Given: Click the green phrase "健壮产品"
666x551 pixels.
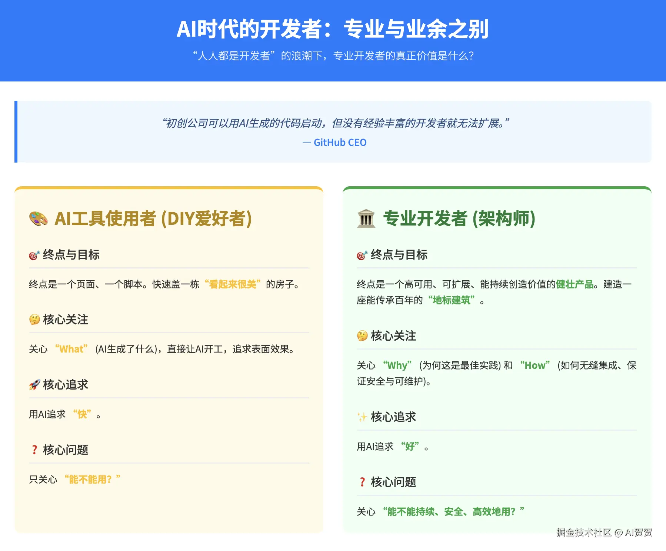Looking at the screenshot, I should pyautogui.click(x=575, y=284).
